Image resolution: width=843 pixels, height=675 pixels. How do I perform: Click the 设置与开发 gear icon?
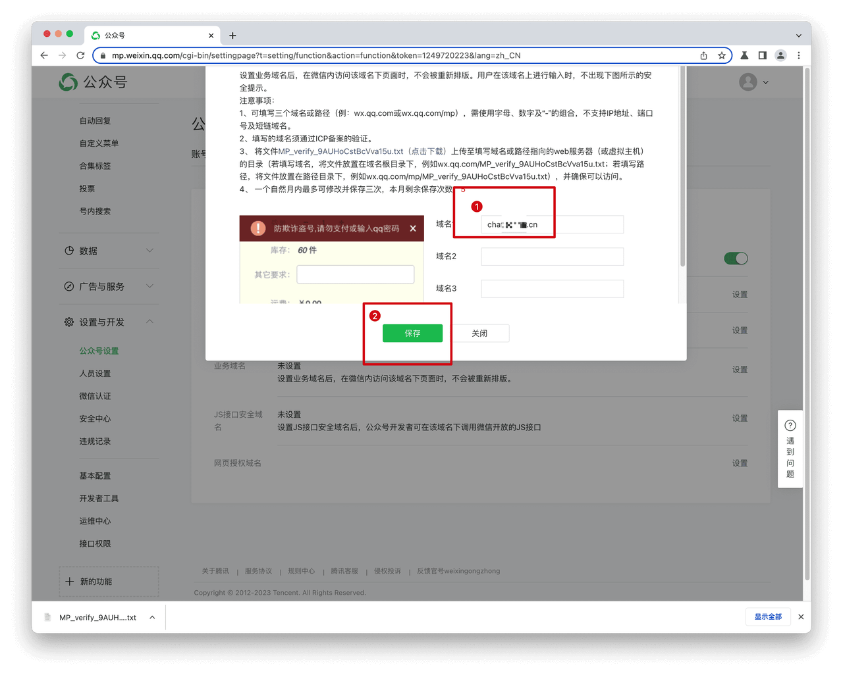[x=68, y=322]
